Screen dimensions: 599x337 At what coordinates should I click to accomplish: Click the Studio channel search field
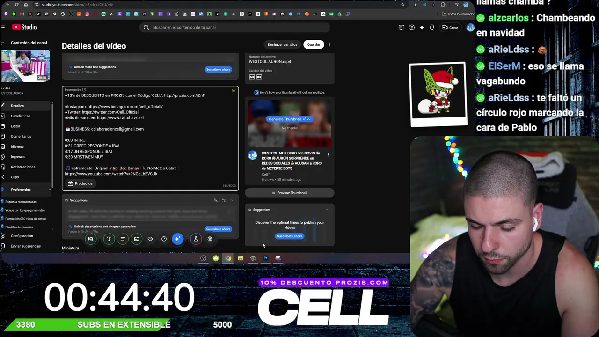pyautogui.click(x=235, y=28)
